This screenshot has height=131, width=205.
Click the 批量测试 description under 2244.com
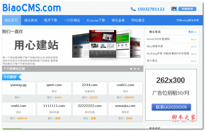pyautogui.click(x=90, y=91)
